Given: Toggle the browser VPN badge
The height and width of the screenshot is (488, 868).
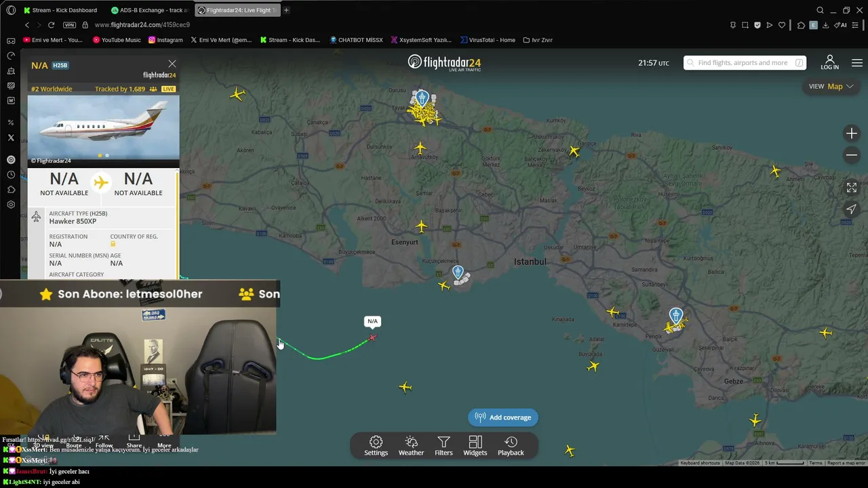Looking at the screenshot, I should click(69, 25).
